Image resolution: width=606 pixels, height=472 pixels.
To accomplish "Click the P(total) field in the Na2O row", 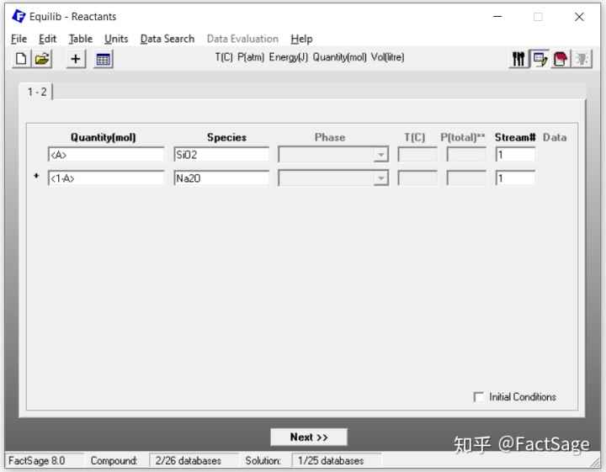I will click(x=466, y=178).
